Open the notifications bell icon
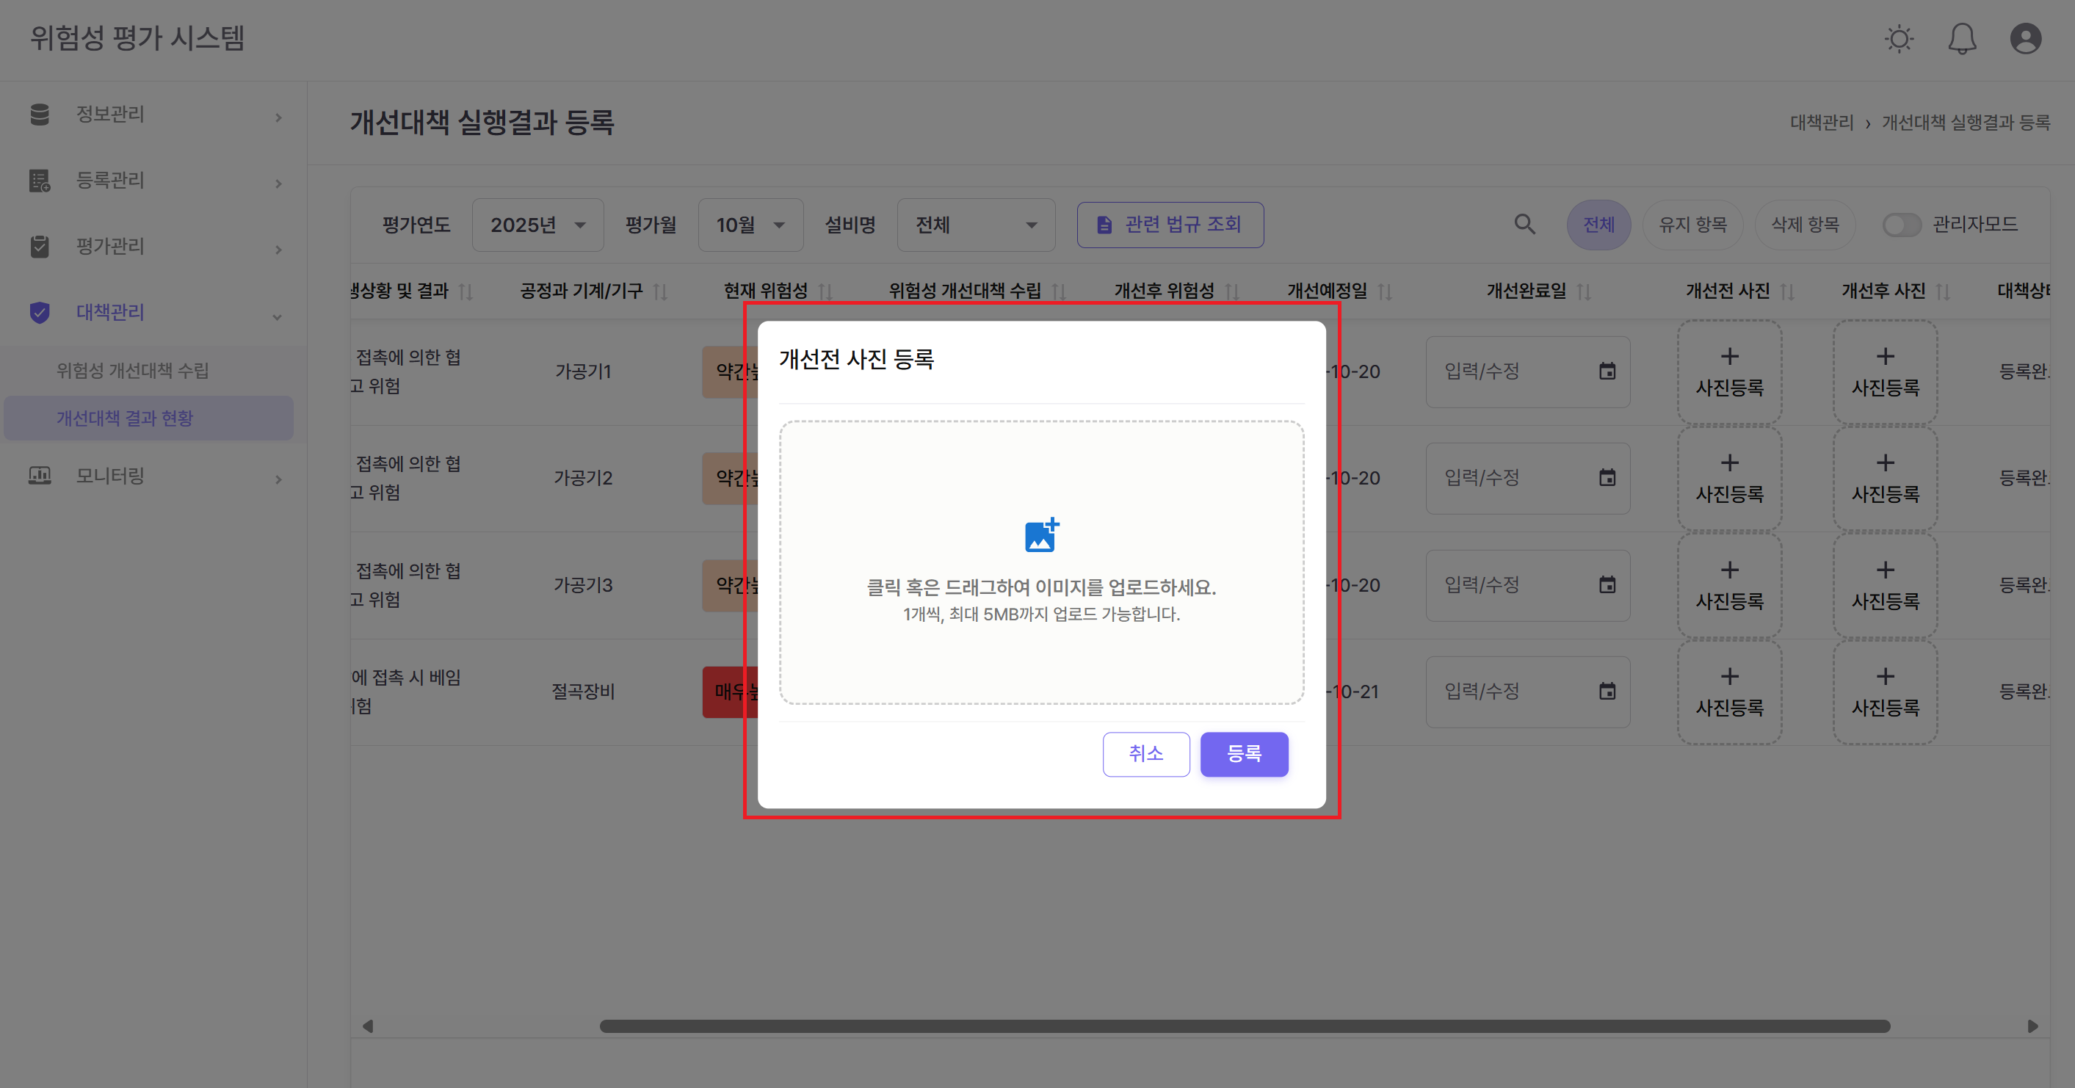The width and height of the screenshot is (2075, 1088). click(x=1962, y=39)
